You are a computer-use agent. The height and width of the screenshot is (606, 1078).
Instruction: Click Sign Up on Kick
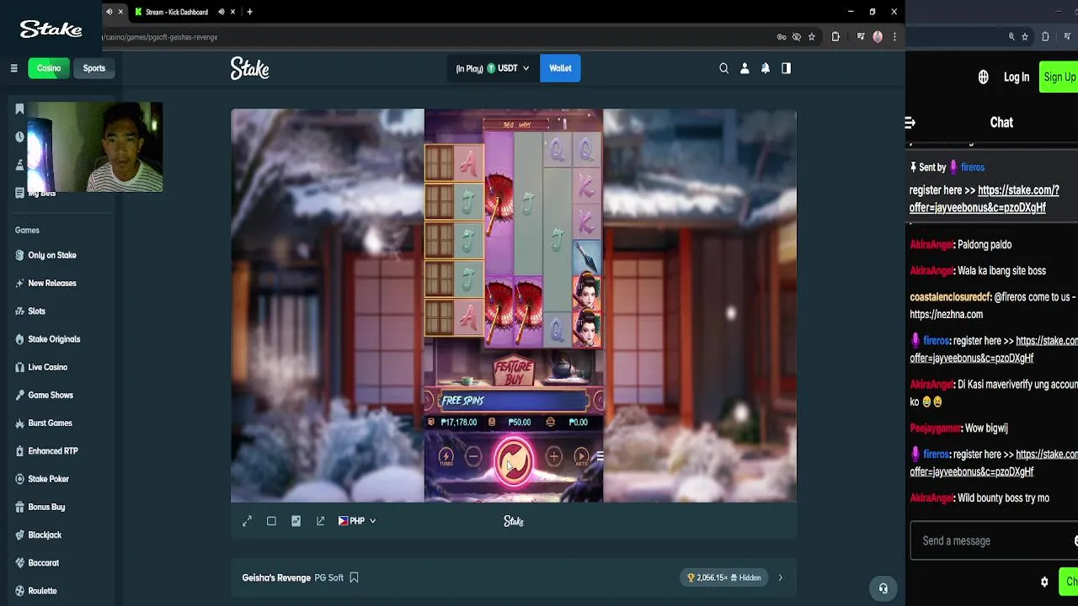1059,77
